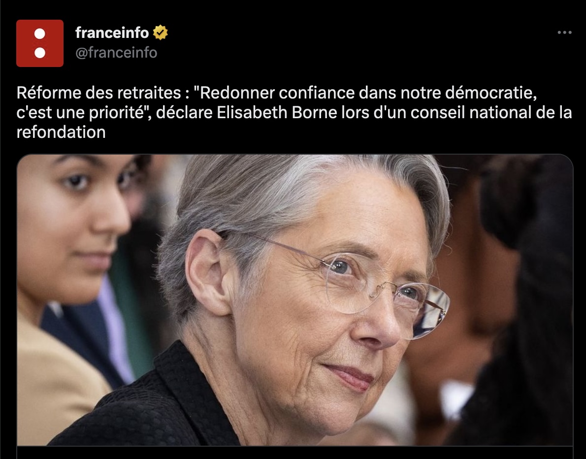Click empty black area beside @franceinfo handle
Image resolution: width=586 pixels, height=459 pixels.
336,53
